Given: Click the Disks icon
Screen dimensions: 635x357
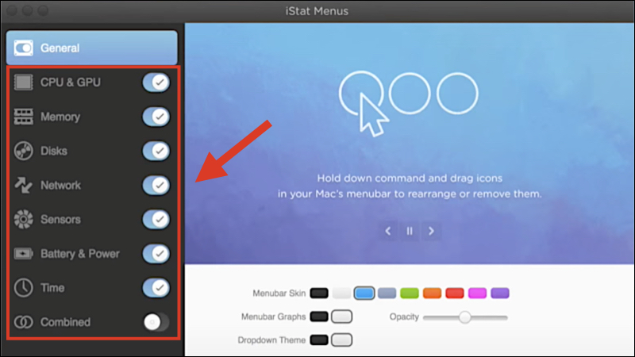Looking at the screenshot, I should [x=24, y=151].
